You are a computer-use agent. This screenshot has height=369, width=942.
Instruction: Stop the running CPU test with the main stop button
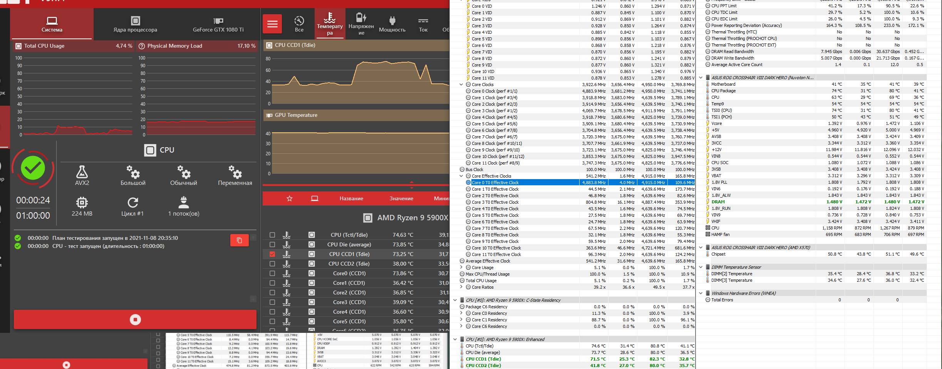[x=135, y=319]
